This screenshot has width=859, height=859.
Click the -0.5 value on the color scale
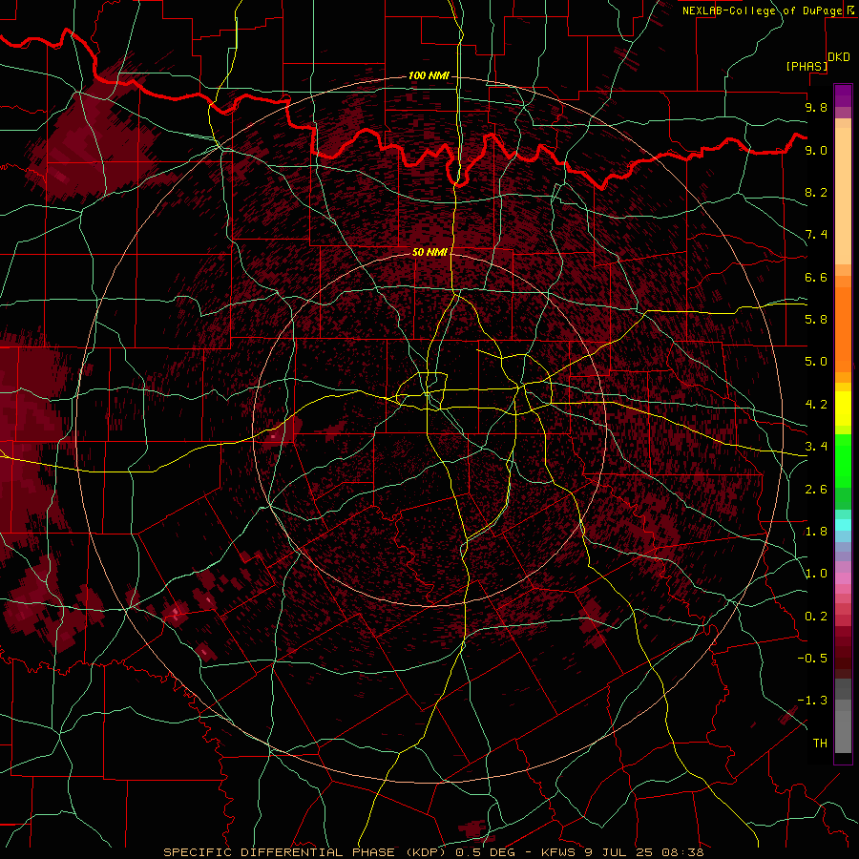coord(812,659)
